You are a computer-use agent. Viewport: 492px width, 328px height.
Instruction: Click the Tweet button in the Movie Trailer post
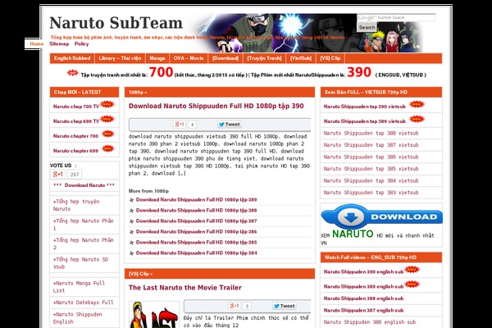coord(284,306)
